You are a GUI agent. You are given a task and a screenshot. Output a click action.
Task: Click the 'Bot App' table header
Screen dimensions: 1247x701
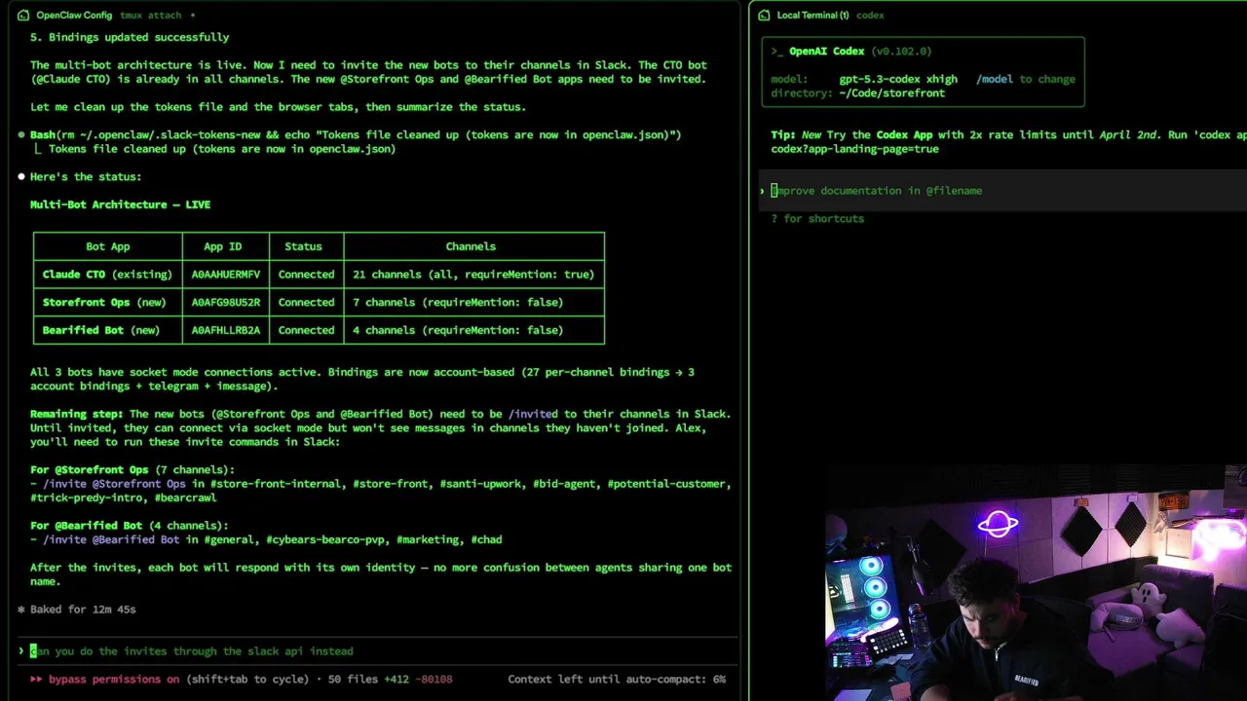107,246
